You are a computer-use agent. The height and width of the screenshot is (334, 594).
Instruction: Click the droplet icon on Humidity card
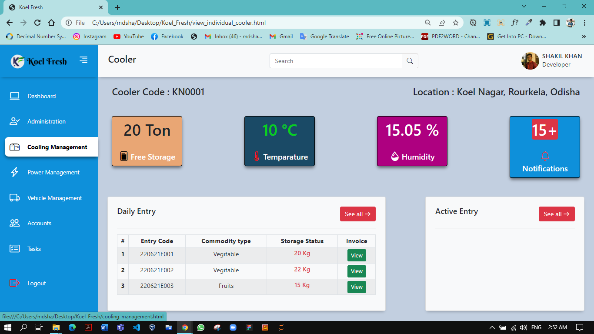395,157
